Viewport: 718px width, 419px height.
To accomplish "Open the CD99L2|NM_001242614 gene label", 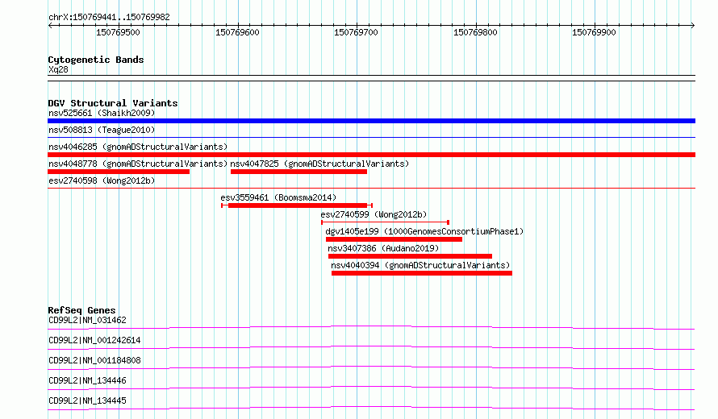I will (x=94, y=340).
